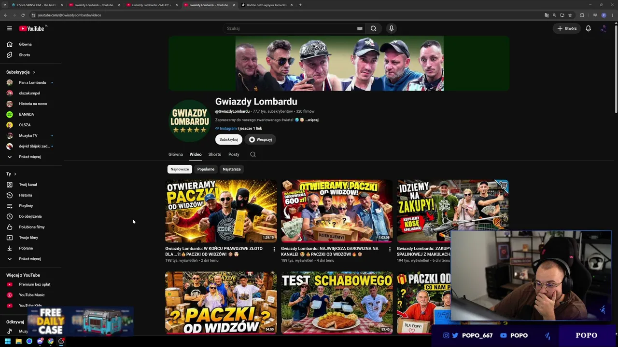This screenshot has height=347, width=618.
Task: Open Shorts from the sidebar
Action: click(31, 55)
